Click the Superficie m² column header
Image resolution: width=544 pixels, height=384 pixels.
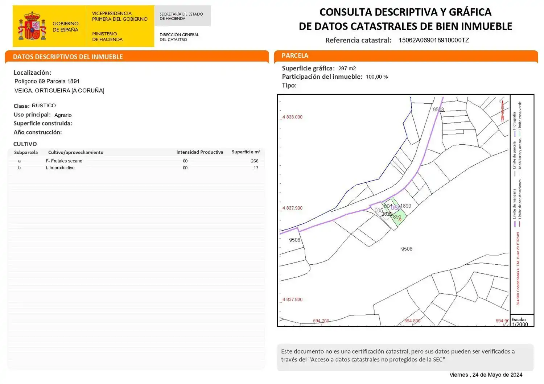click(246, 152)
